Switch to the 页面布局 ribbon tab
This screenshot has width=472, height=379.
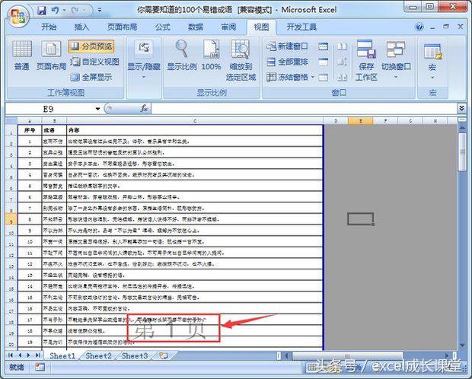tap(122, 27)
